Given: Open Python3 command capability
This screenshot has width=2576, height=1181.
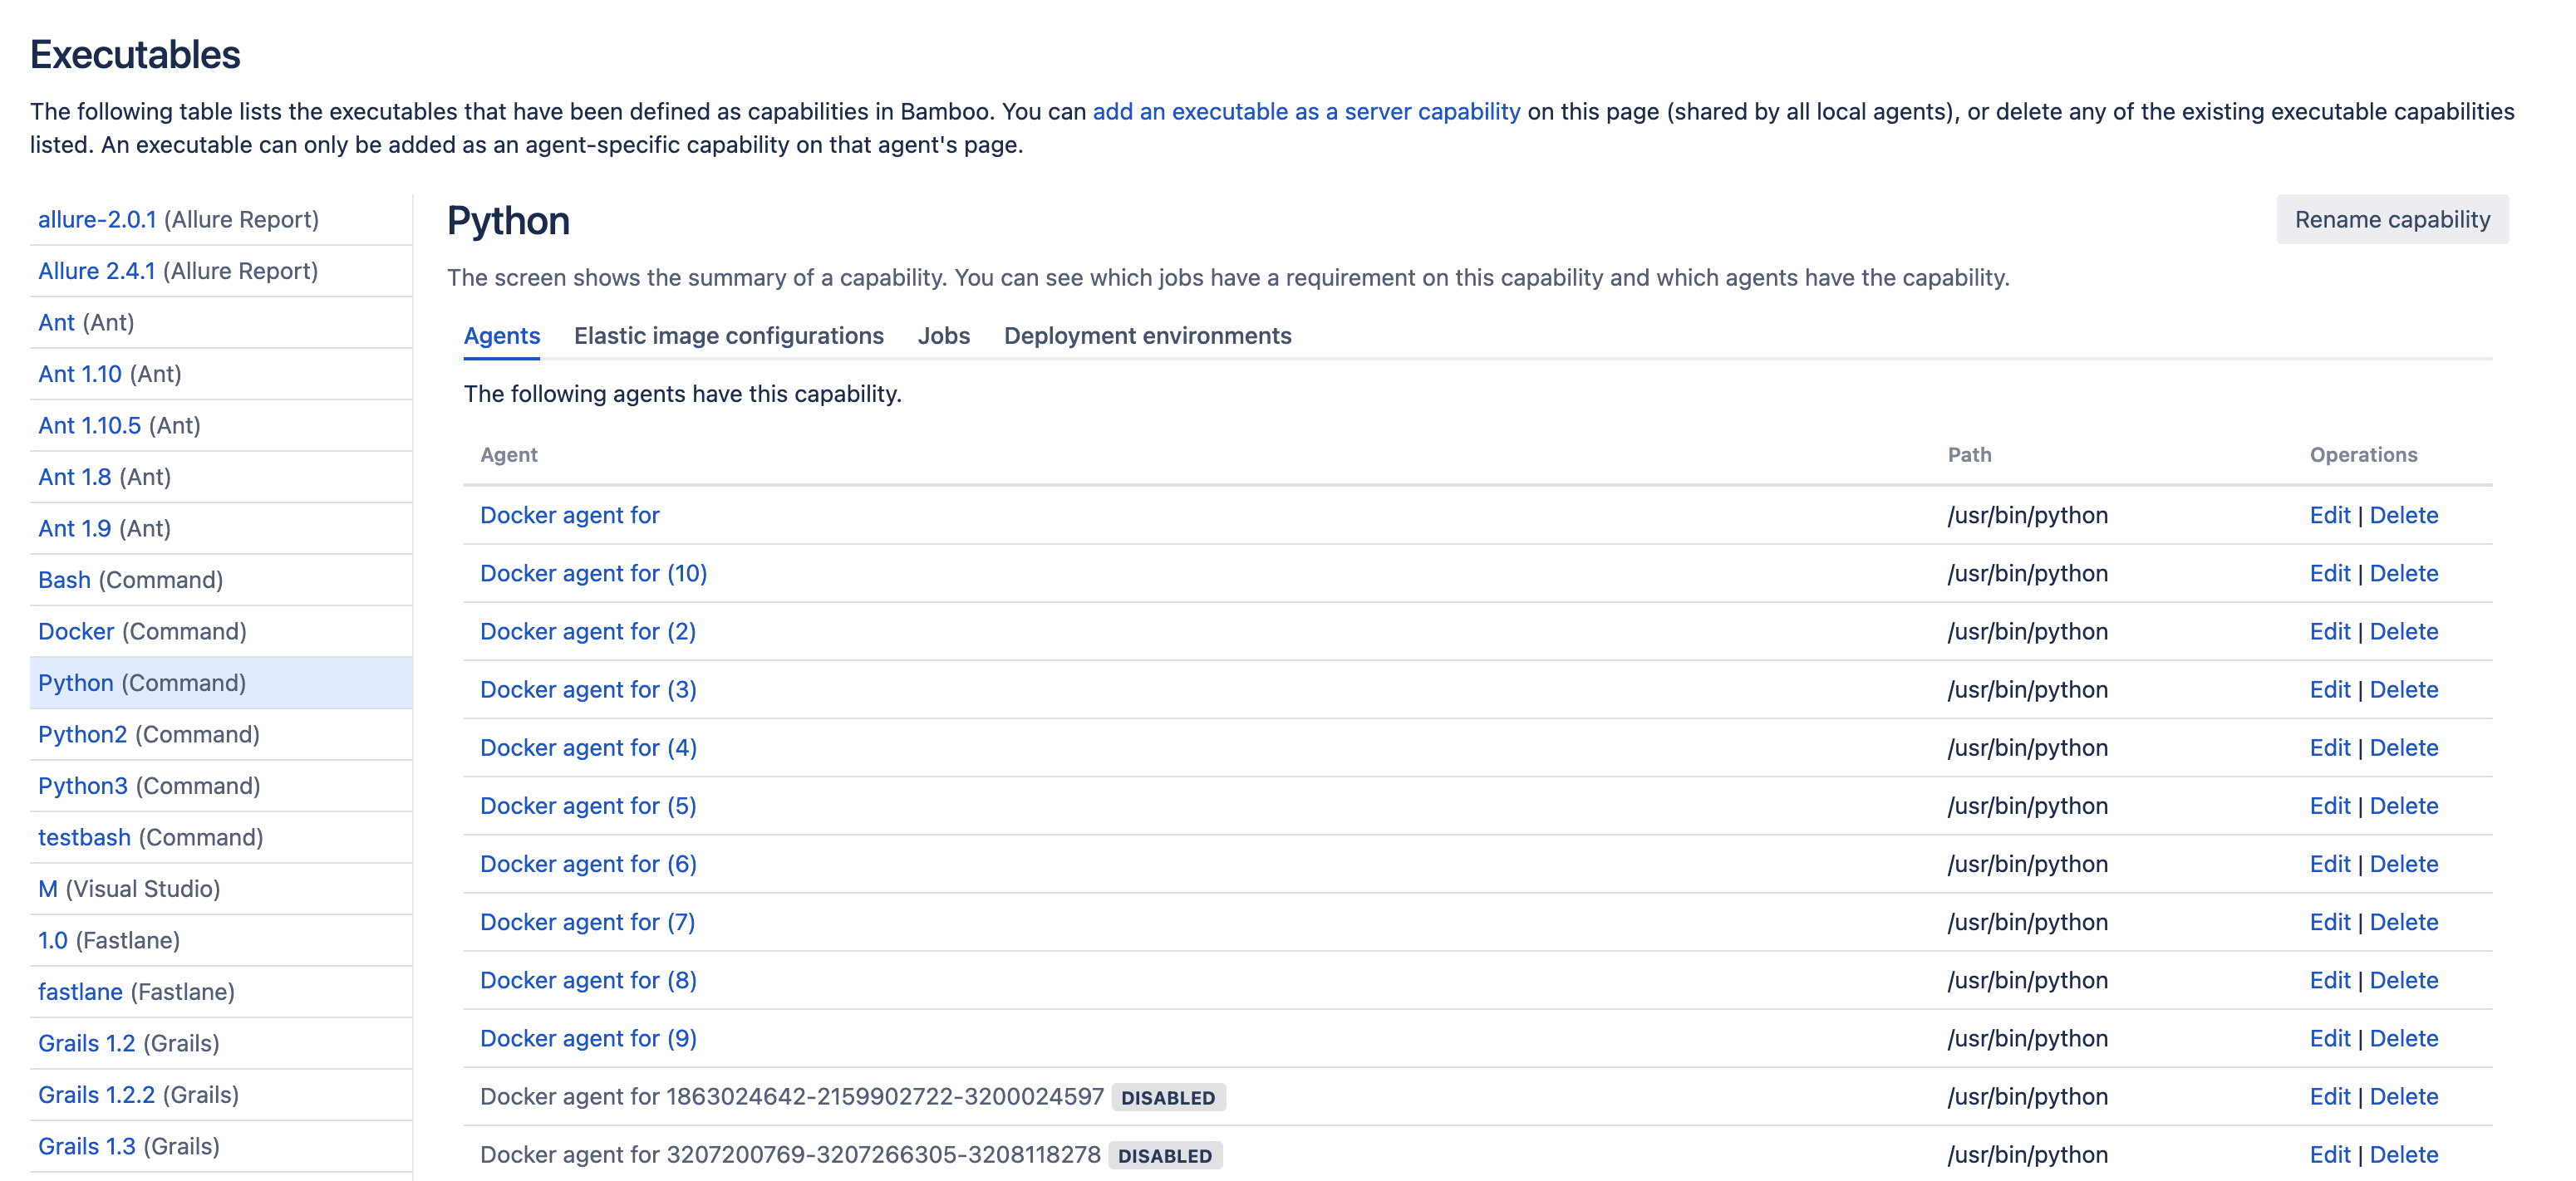Looking at the screenshot, I should pyautogui.click(x=83, y=787).
